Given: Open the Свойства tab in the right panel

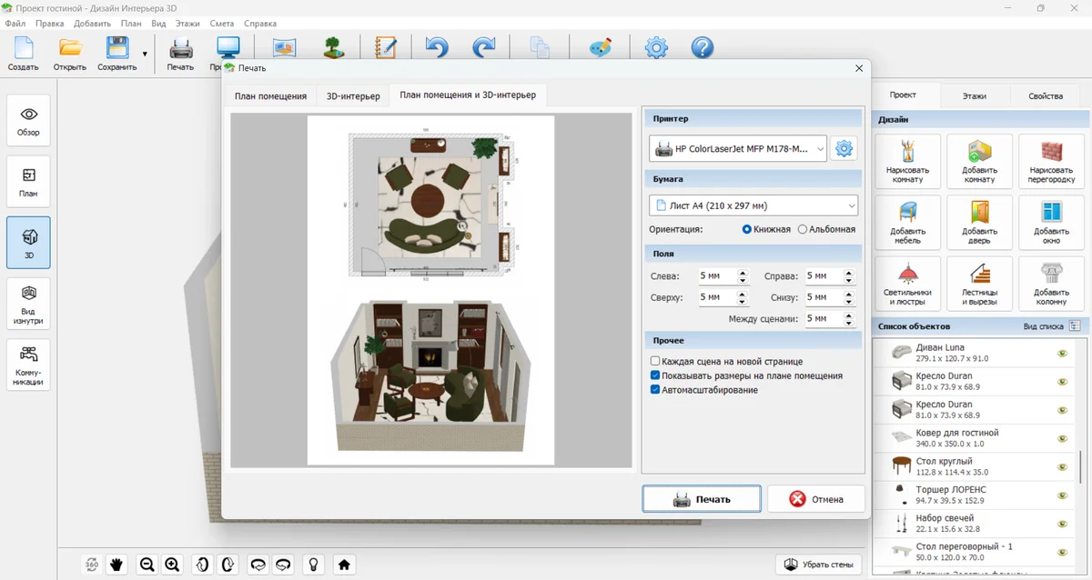Looking at the screenshot, I should pyautogui.click(x=1046, y=95).
